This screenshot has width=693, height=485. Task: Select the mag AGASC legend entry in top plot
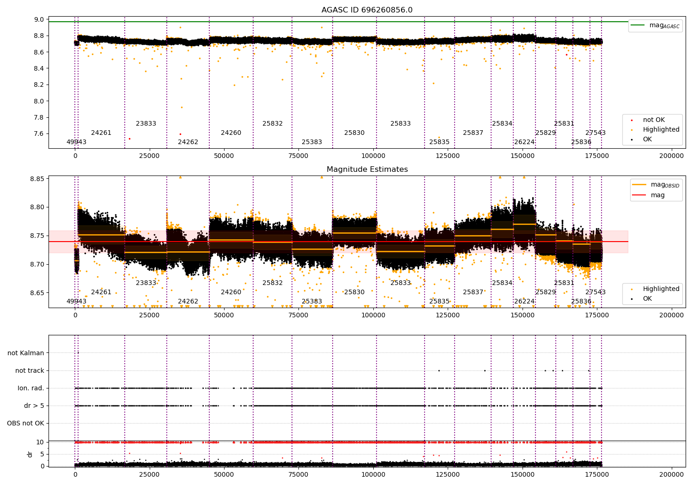pyautogui.click(x=655, y=25)
